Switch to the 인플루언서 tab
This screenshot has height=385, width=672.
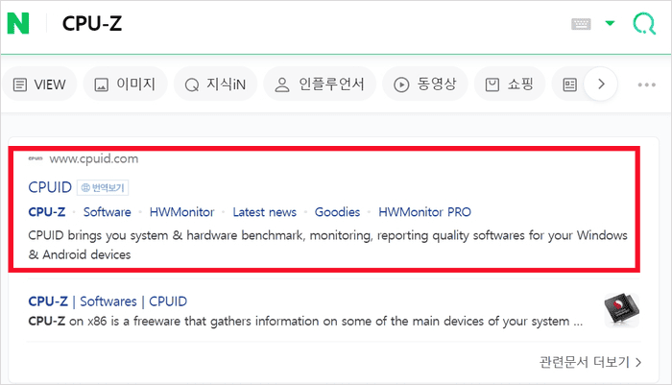coord(320,84)
